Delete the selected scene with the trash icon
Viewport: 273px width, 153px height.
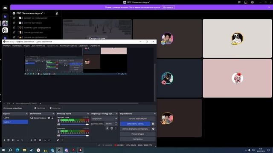point(9,140)
